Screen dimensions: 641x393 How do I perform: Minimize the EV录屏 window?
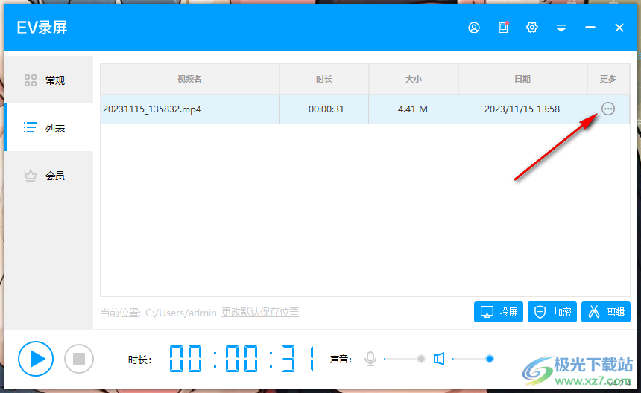(x=590, y=28)
